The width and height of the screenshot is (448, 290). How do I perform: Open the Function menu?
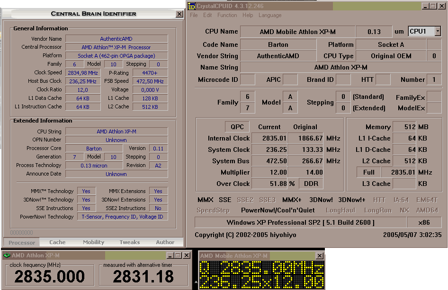[x=227, y=15]
